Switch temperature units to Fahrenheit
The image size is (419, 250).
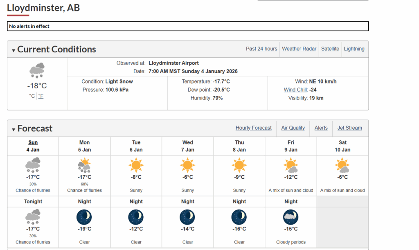[x=41, y=96]
